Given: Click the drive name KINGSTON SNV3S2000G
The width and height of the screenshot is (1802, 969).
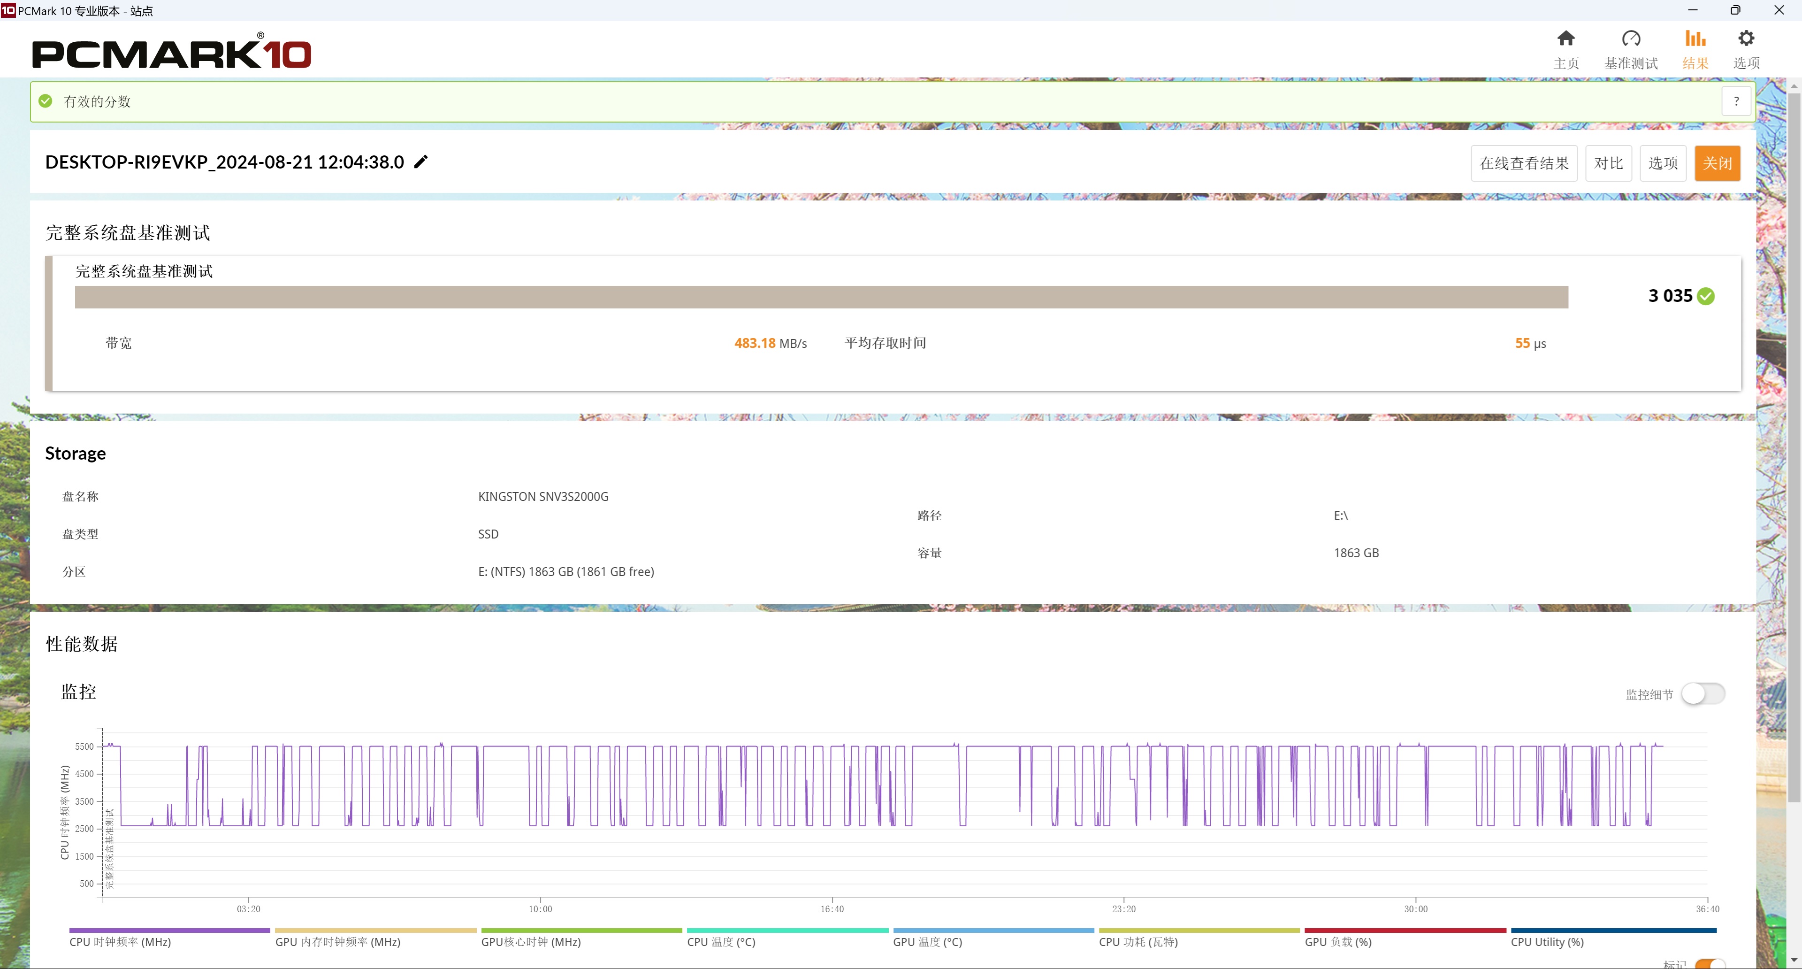Looking at the screenshot, I should 543,497.
